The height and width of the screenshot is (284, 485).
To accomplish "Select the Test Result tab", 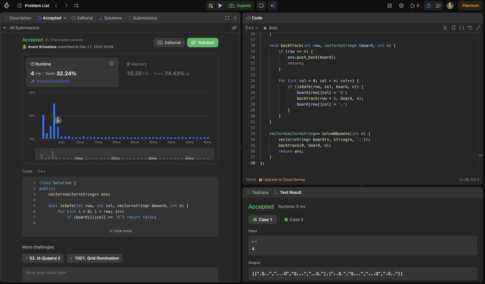I will (288, 193).
